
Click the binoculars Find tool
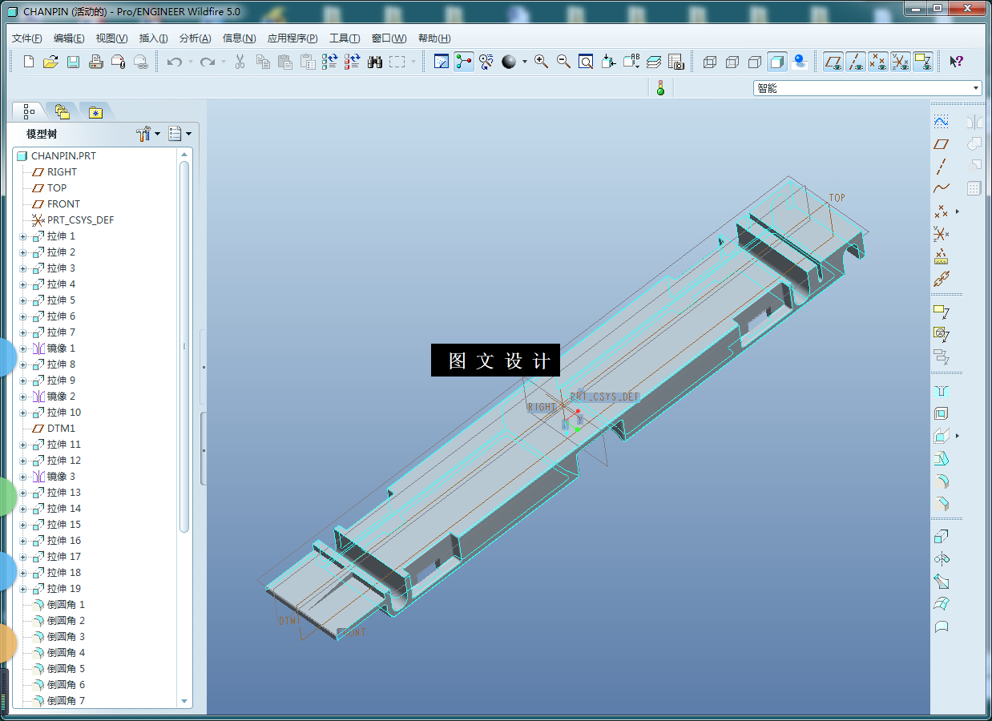pos(374,62)
